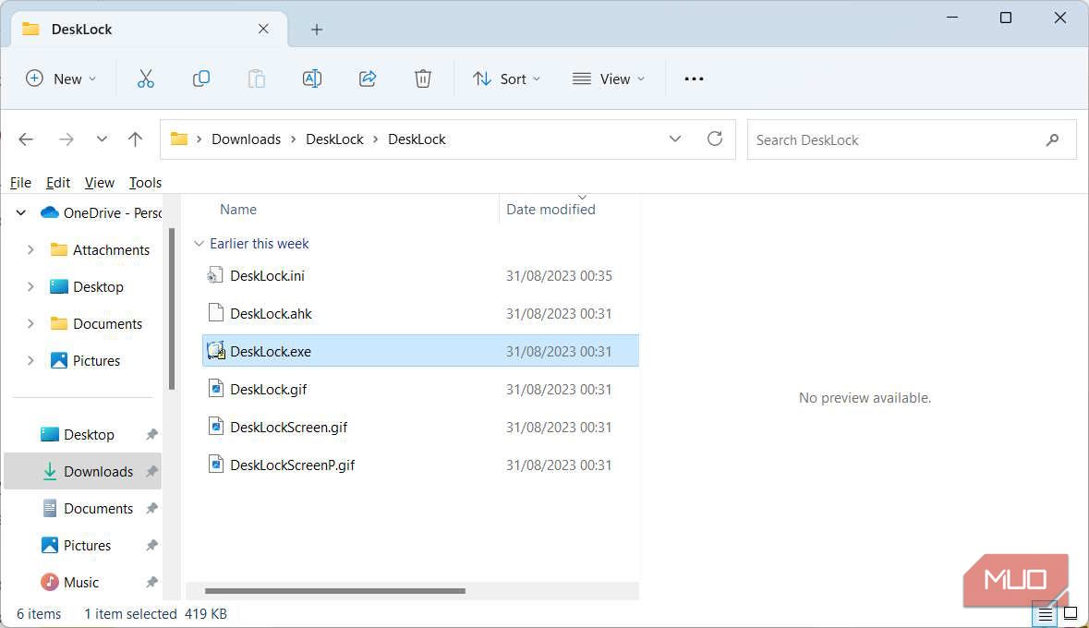Switch to large thumbnails view in status bar

[x=1071, y=613]
